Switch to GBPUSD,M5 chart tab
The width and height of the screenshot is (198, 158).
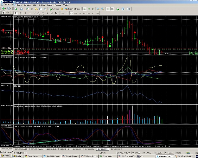[x=115, y=149]
